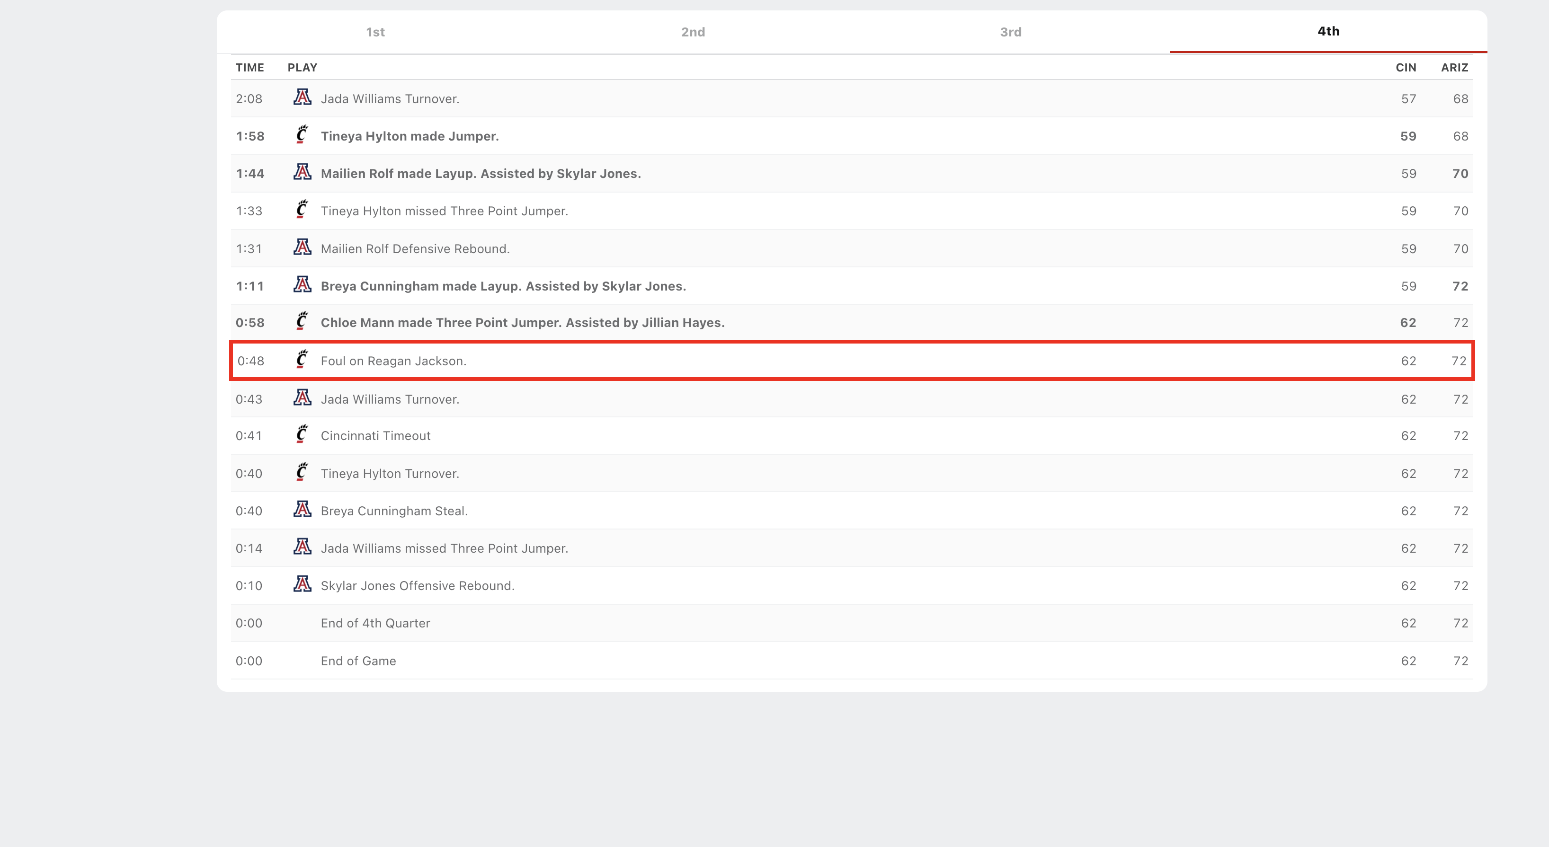This screenshot has height=847, width=1549.
Task: Click Arizona logo on Mailien Rolf made Layup
Action: [x=302, y=173]
